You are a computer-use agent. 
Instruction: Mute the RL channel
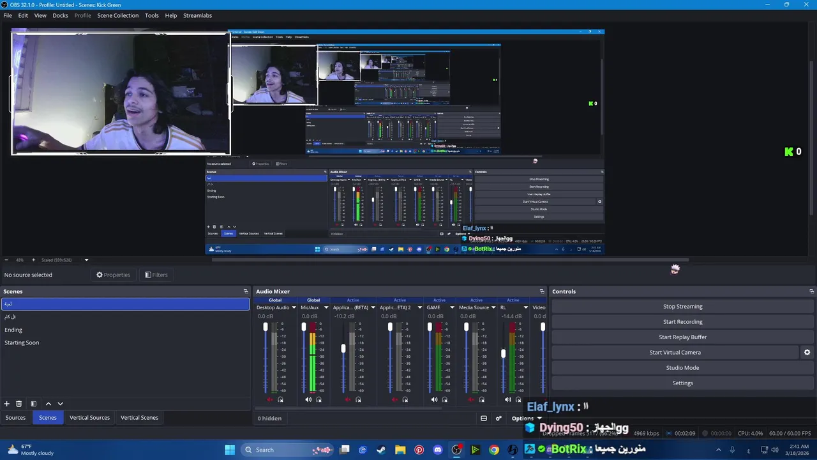click(x=507, y=400)
